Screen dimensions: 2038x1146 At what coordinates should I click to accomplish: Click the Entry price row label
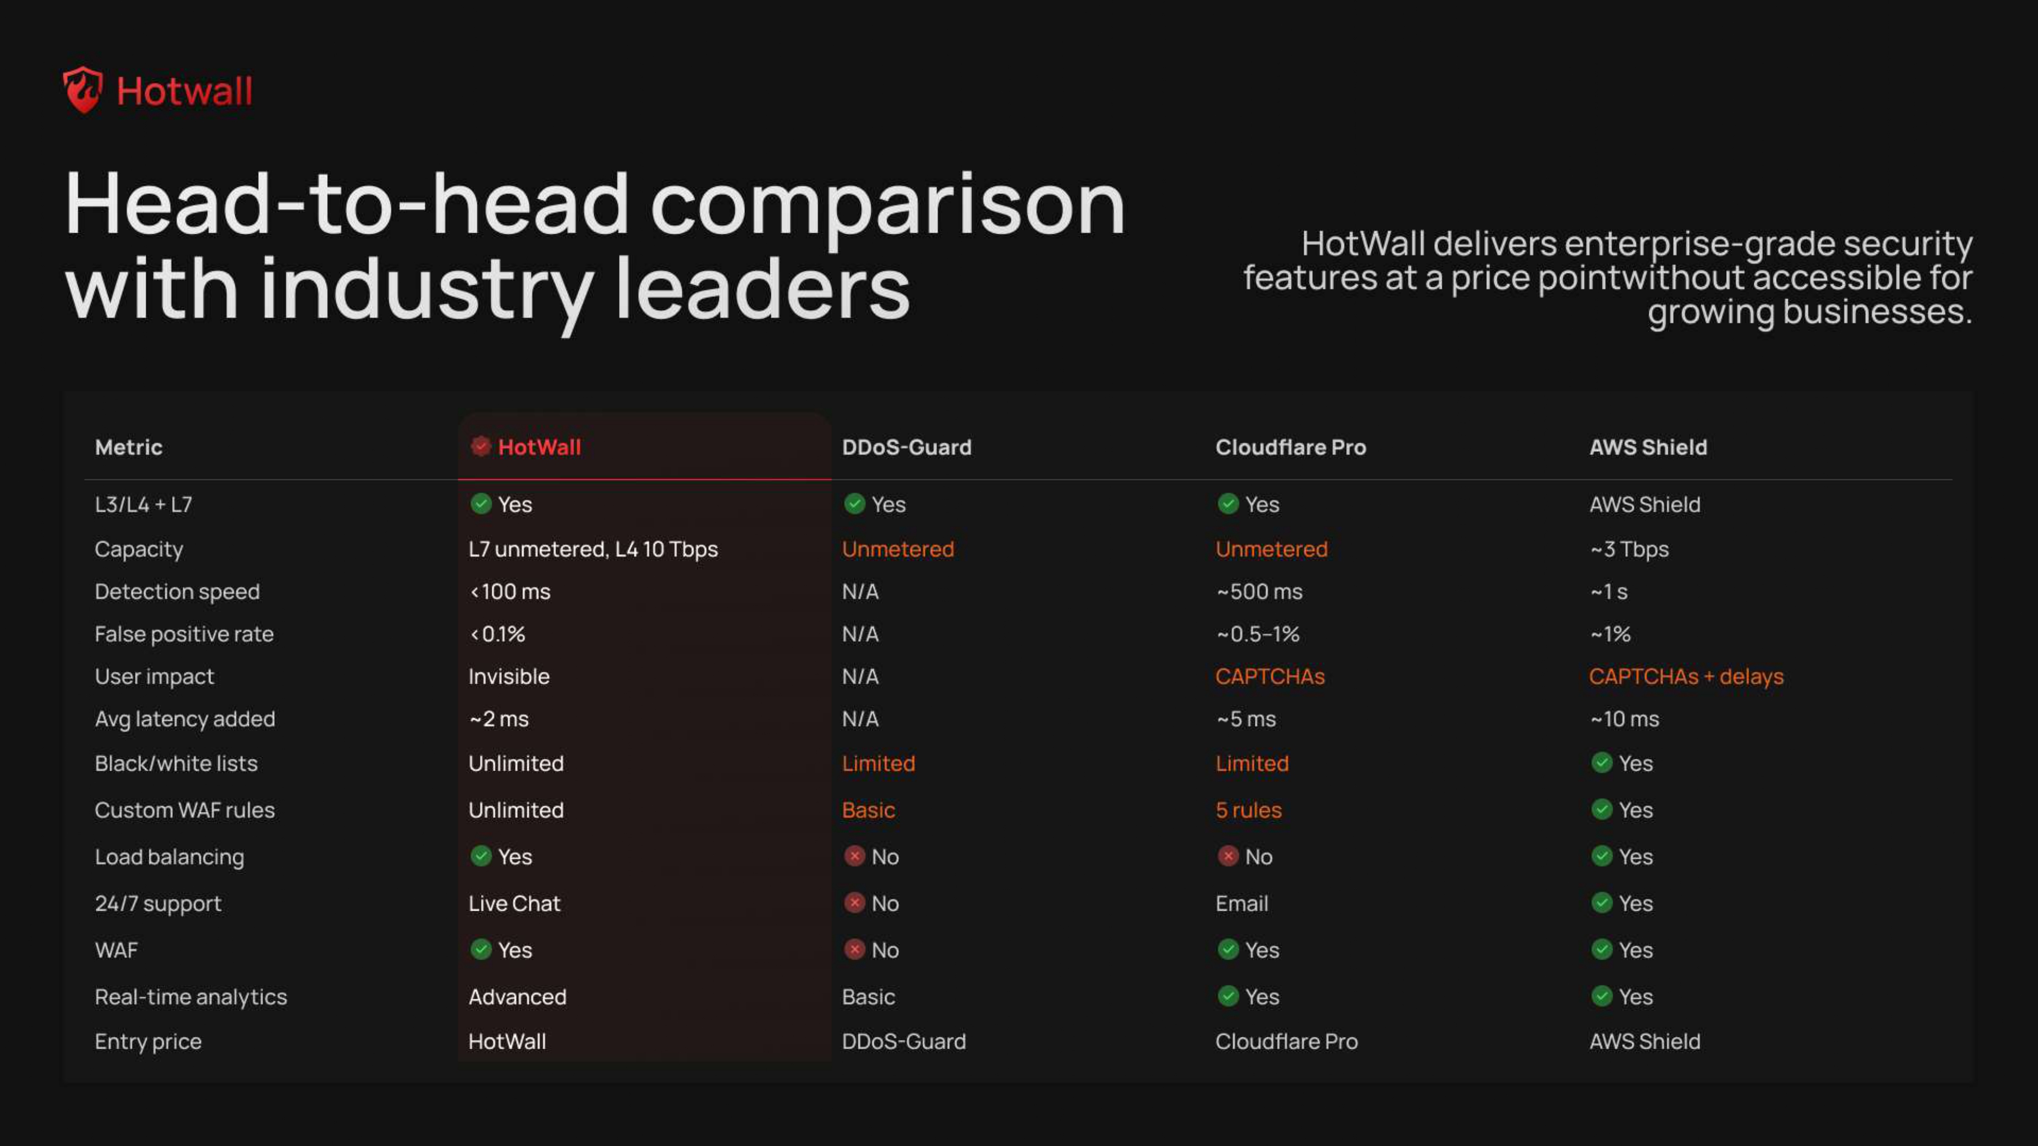point(148,1042)
